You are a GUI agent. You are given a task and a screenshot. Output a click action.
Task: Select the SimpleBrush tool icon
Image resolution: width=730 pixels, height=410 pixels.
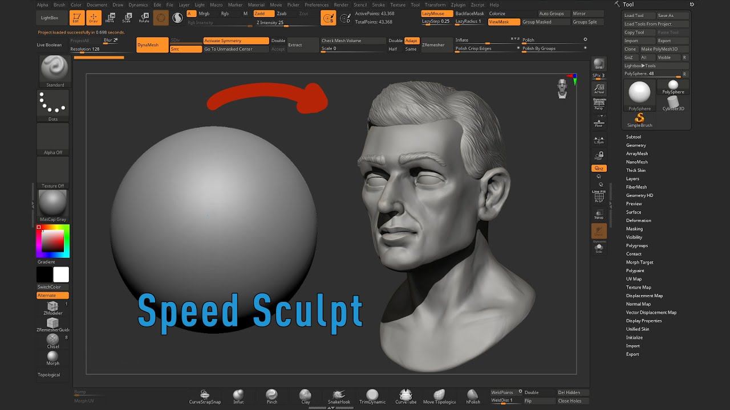click(639, 120)
